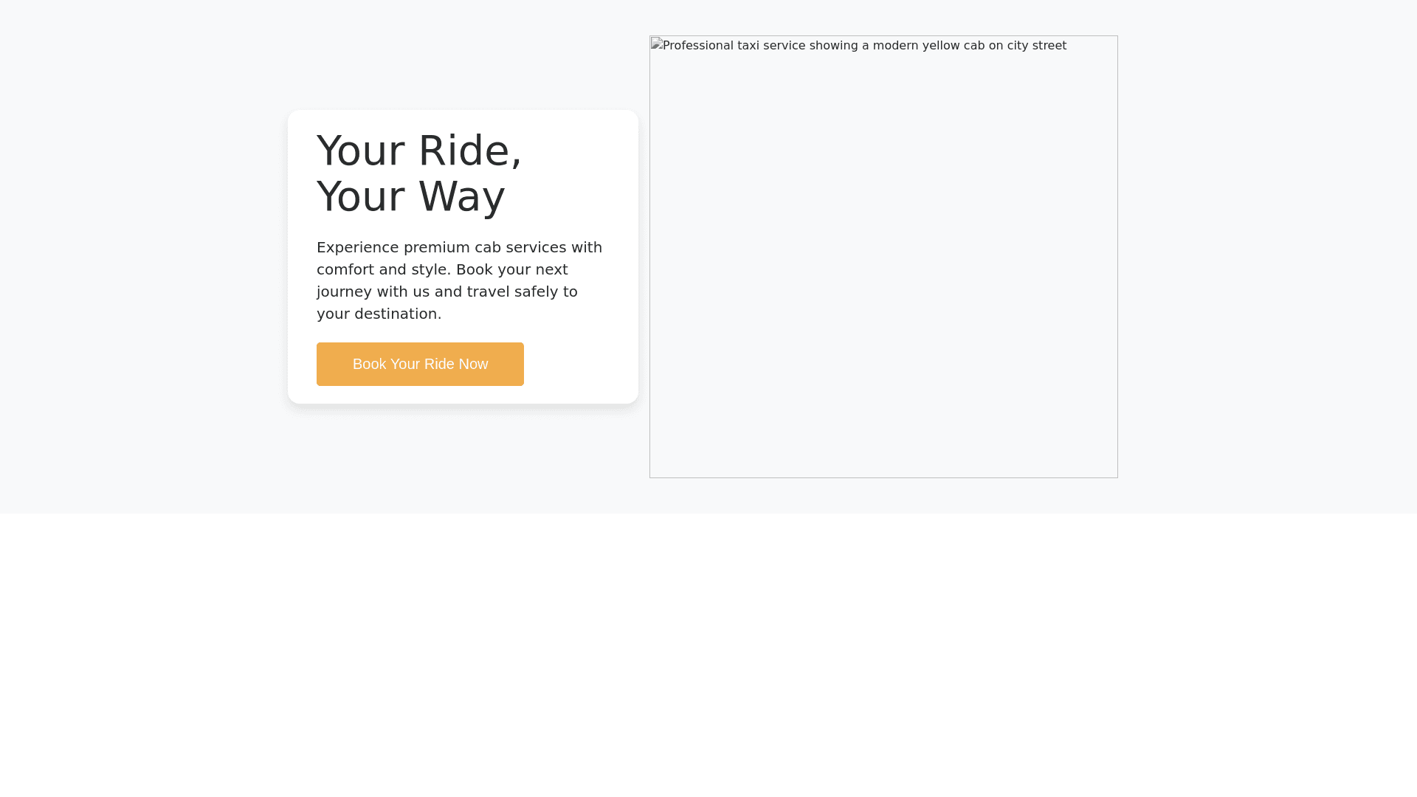Click the word "Professional" in the alt text
Screen dimensions: 1417x797
click(x=697, y=46)
